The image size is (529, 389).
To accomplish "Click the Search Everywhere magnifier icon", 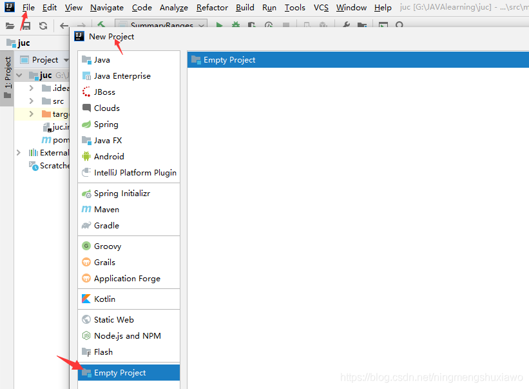I will point(399,26).
